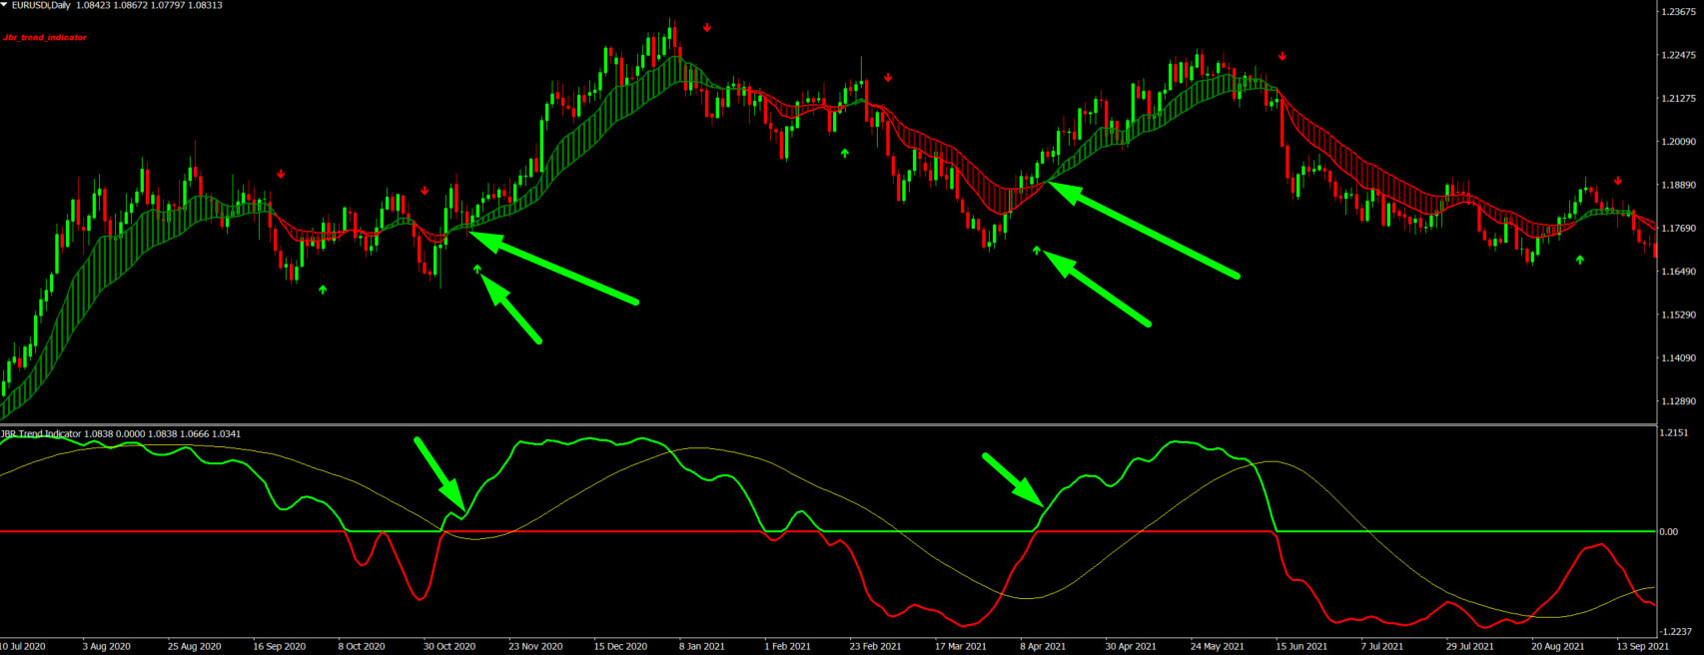1704x655 pixels.
Task: Click the 1.12890 price level
Action: (x=1678, y=401)
